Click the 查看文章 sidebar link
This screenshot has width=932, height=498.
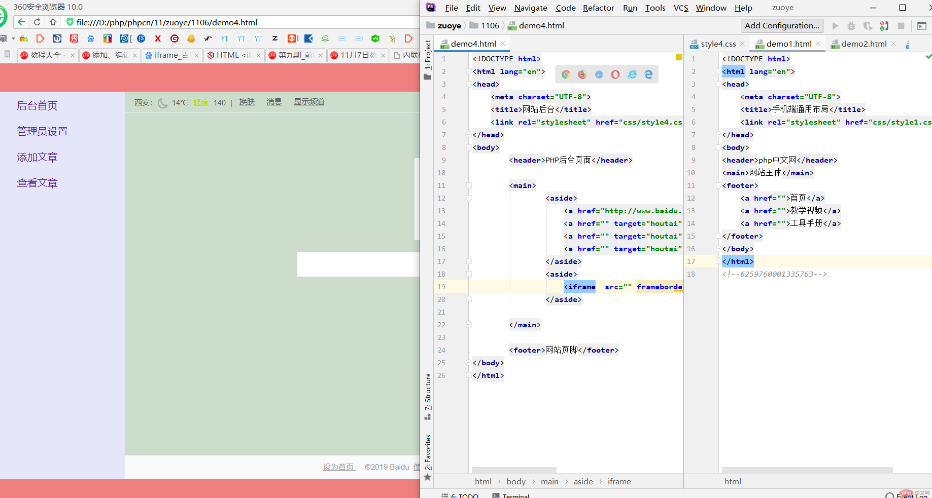(37, 183)
